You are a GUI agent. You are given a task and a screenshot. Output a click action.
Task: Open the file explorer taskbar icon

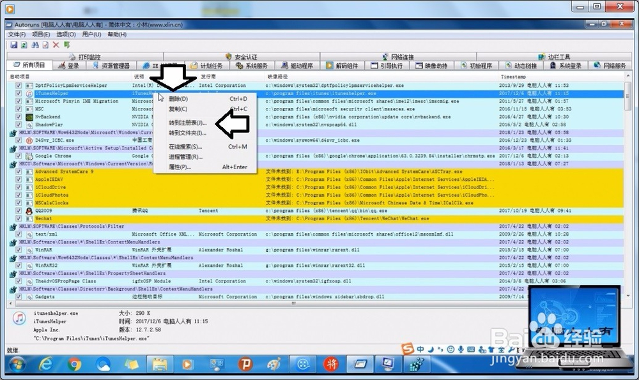(160, 364)
